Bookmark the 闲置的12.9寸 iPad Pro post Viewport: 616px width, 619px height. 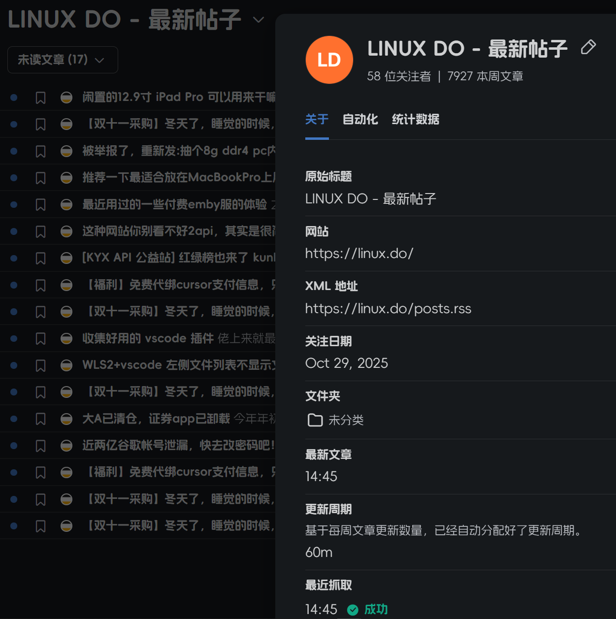41,98
